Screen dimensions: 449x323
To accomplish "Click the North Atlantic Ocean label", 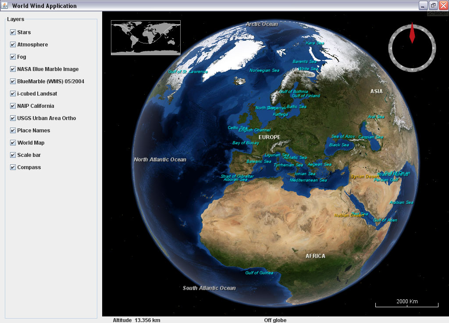I will point(160,160).
